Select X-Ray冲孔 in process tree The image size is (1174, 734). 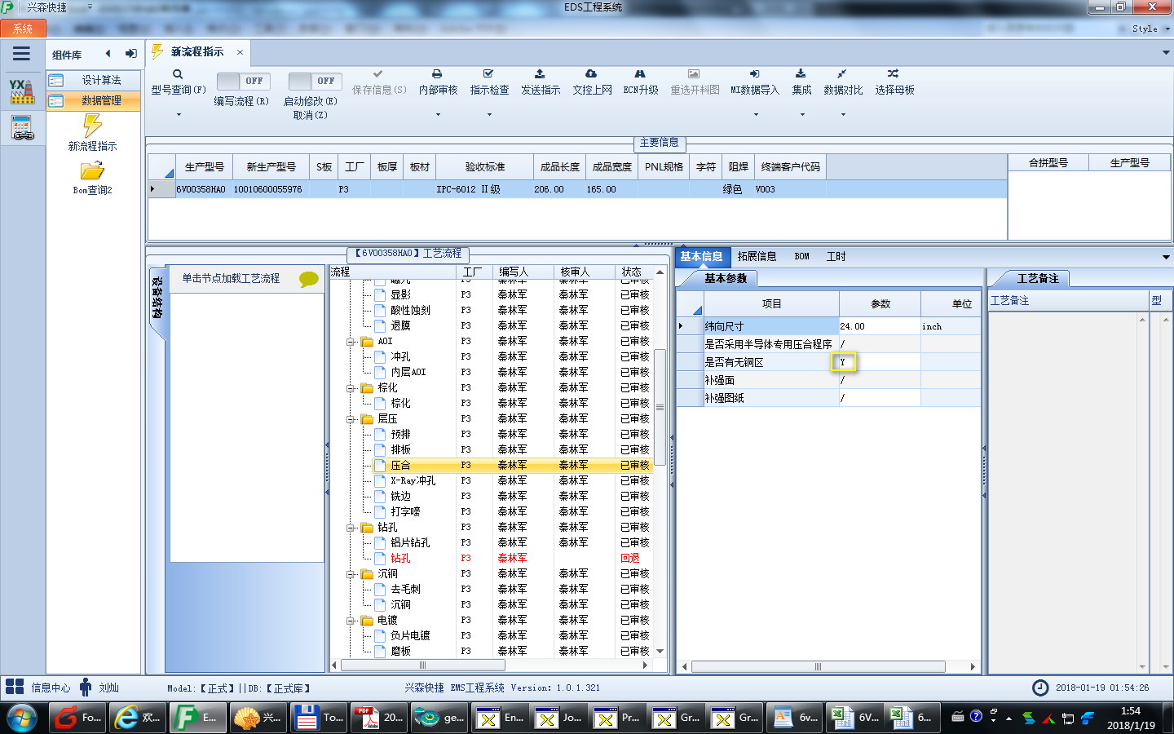[413, 481]
